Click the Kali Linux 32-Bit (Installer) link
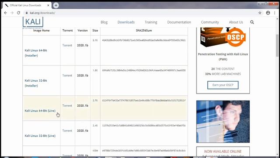This screenshot has height=158, width=280. pyautogui.click(x=36, y=83)
